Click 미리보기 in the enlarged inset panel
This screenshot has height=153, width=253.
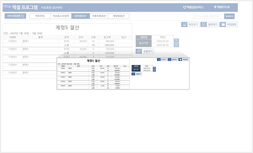point(162,60)
